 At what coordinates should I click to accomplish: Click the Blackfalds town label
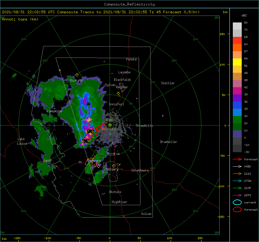point(122,80)
